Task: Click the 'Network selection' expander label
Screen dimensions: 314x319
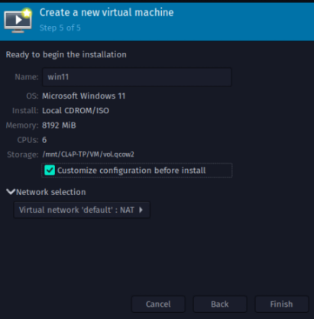Action: click(x=51, y=192)
